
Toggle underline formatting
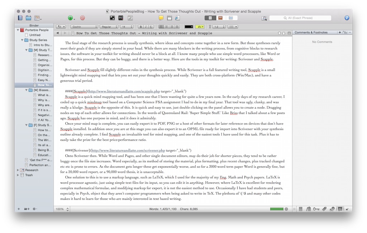(151, 27)
